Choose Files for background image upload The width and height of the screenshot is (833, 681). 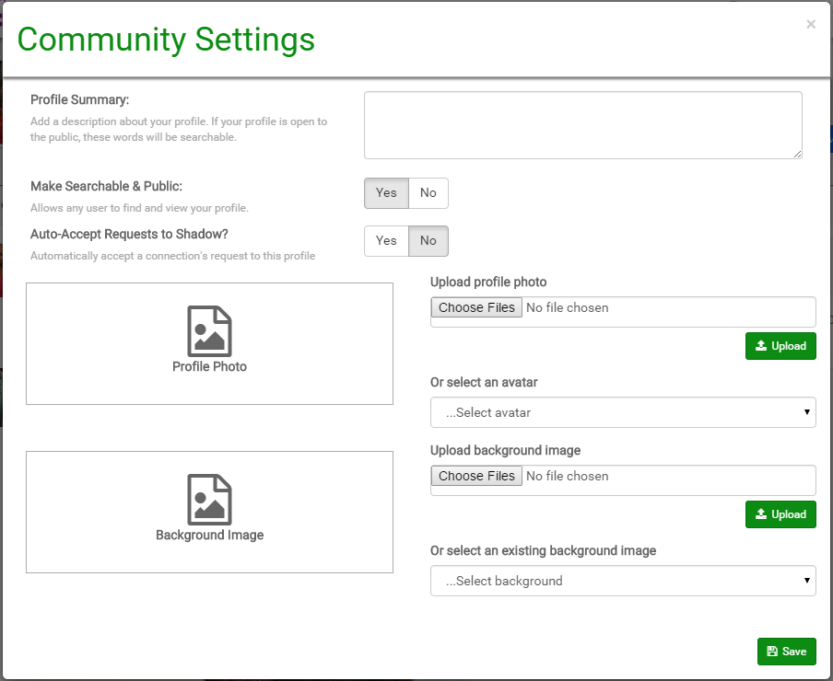[x=476, y=477]
